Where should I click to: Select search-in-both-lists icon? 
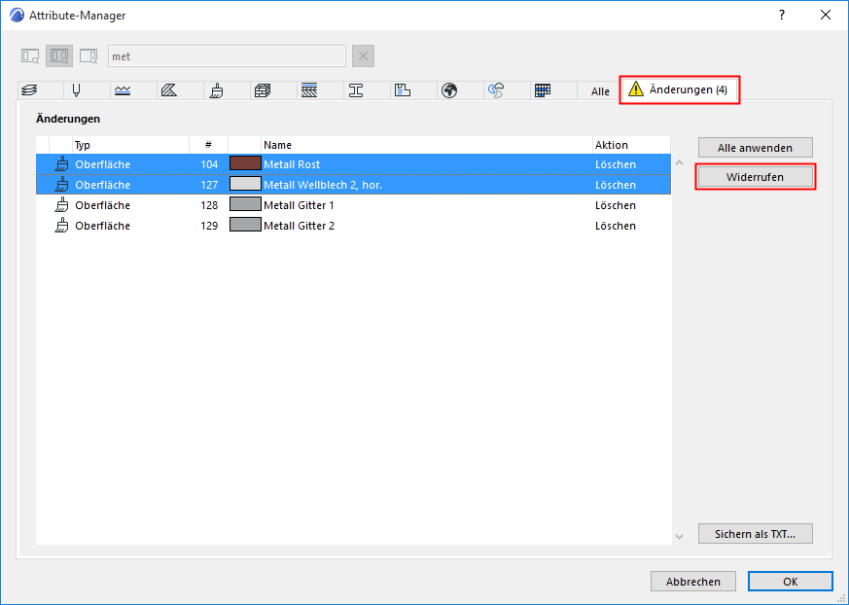click(59, 56)
